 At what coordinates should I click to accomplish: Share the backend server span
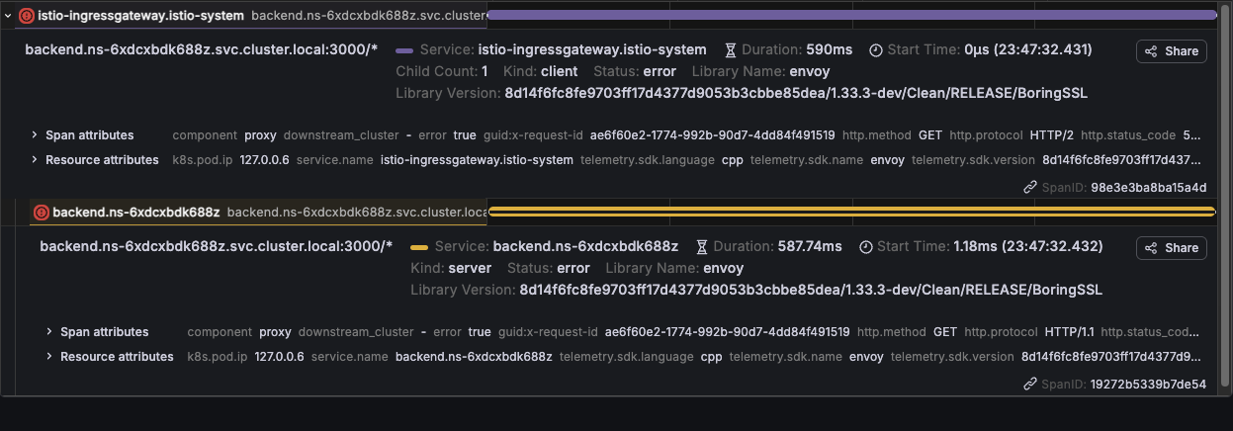pyautogui.click(x=1171, y=248)
